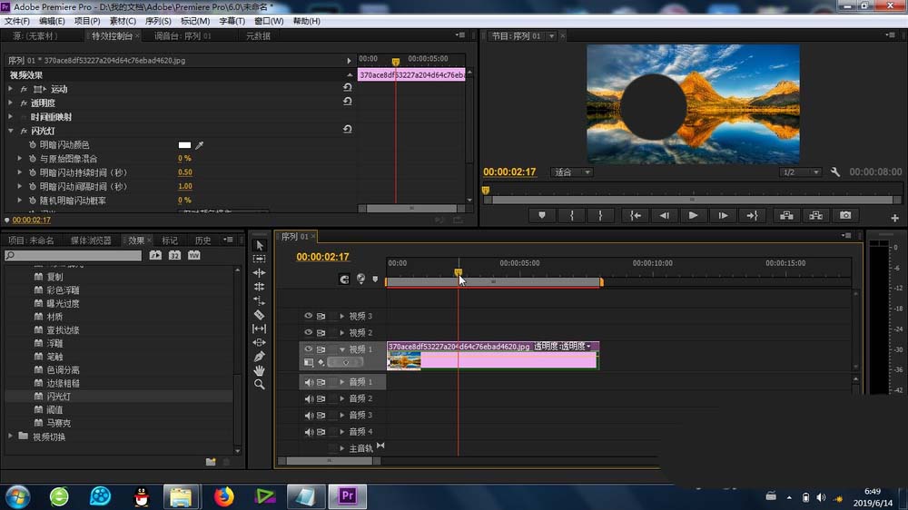The image size is (908, 510).
Task: Open the button editor plus icon
Action: tap(894, 218)
